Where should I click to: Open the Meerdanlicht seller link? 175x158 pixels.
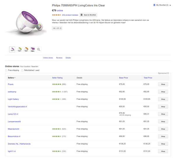13,129
